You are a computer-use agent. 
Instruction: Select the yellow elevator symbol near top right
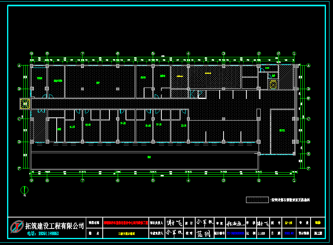[273, 84]
